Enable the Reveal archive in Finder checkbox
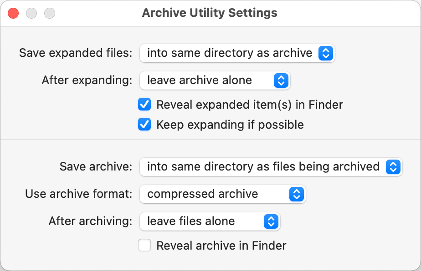The width and height of the screenshot is (421, 271). pyautogui.click(x=144, y=246)
